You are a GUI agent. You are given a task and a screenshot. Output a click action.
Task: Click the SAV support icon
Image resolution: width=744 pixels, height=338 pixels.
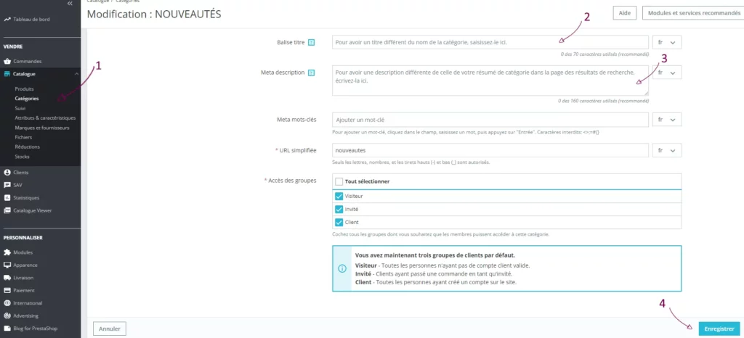[7, 185]
